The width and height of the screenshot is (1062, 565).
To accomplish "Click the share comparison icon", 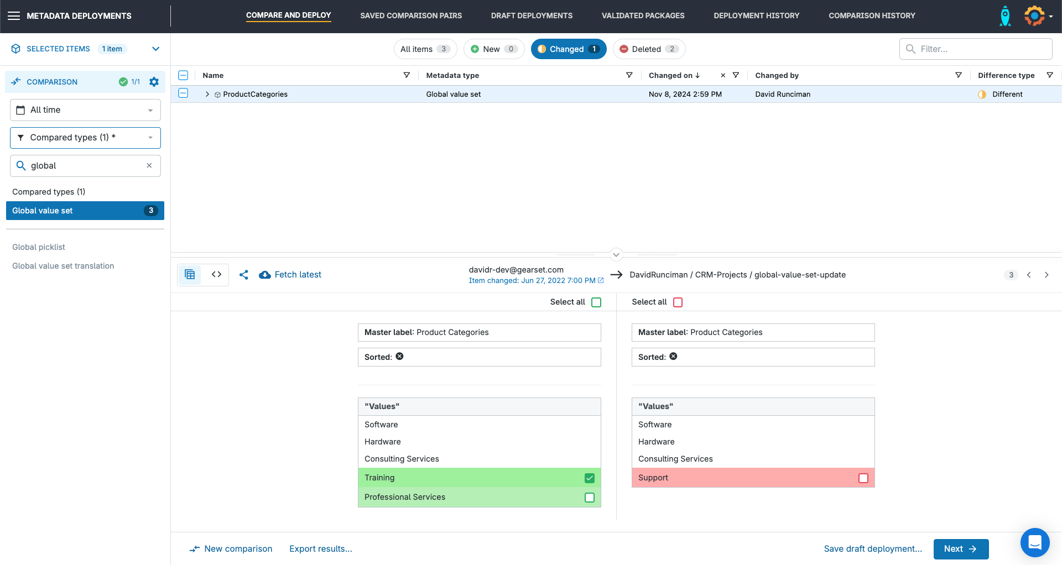I will point(244,274).
